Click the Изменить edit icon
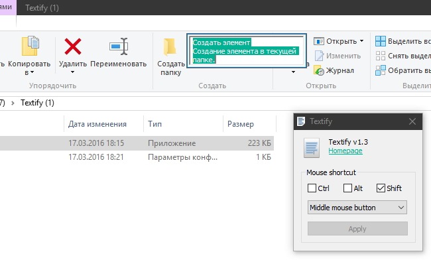The width and height of the screenshot is (431, 260). [319, 56]
